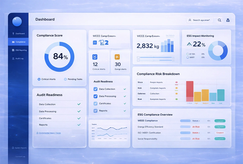Open ESG Reporting in sidebar
Screen dimensions: 243x164
pos(21,50)
